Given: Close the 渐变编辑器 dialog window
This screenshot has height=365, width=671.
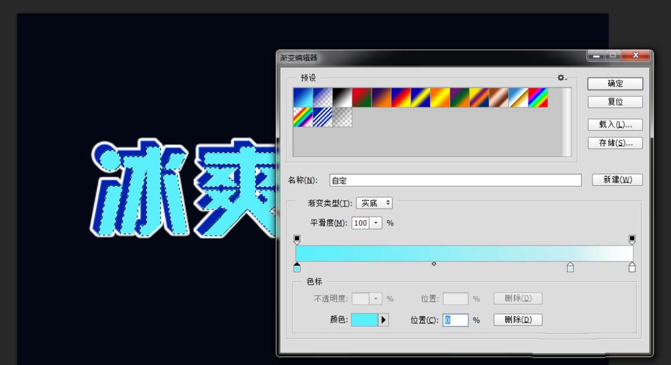Looking at the screenshot, I should (x=636, y=55).
